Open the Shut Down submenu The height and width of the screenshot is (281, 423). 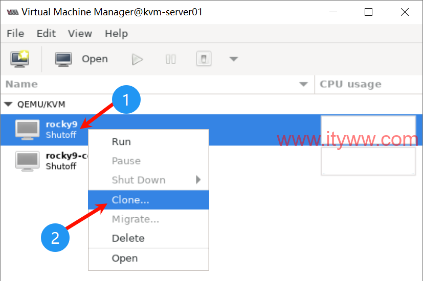pos(148,180)
